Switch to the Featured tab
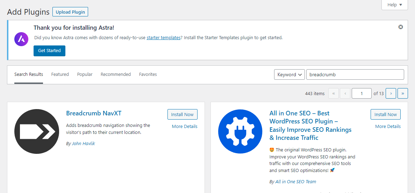 60,74
